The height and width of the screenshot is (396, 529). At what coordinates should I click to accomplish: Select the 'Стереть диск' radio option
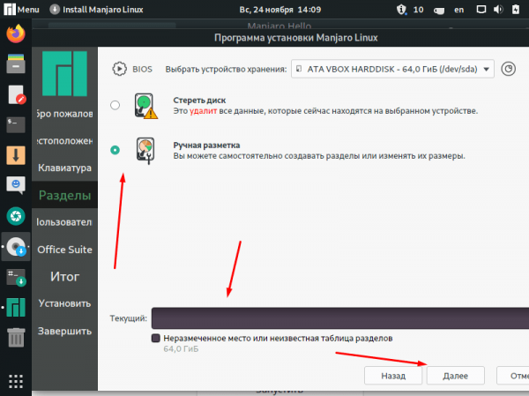point(115,105)
